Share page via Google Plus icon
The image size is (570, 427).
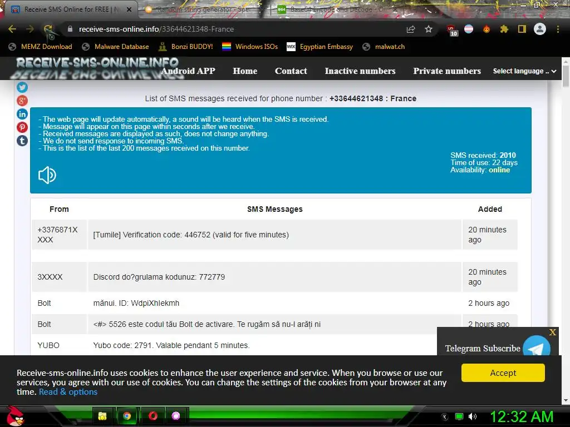tap(22, 101)
